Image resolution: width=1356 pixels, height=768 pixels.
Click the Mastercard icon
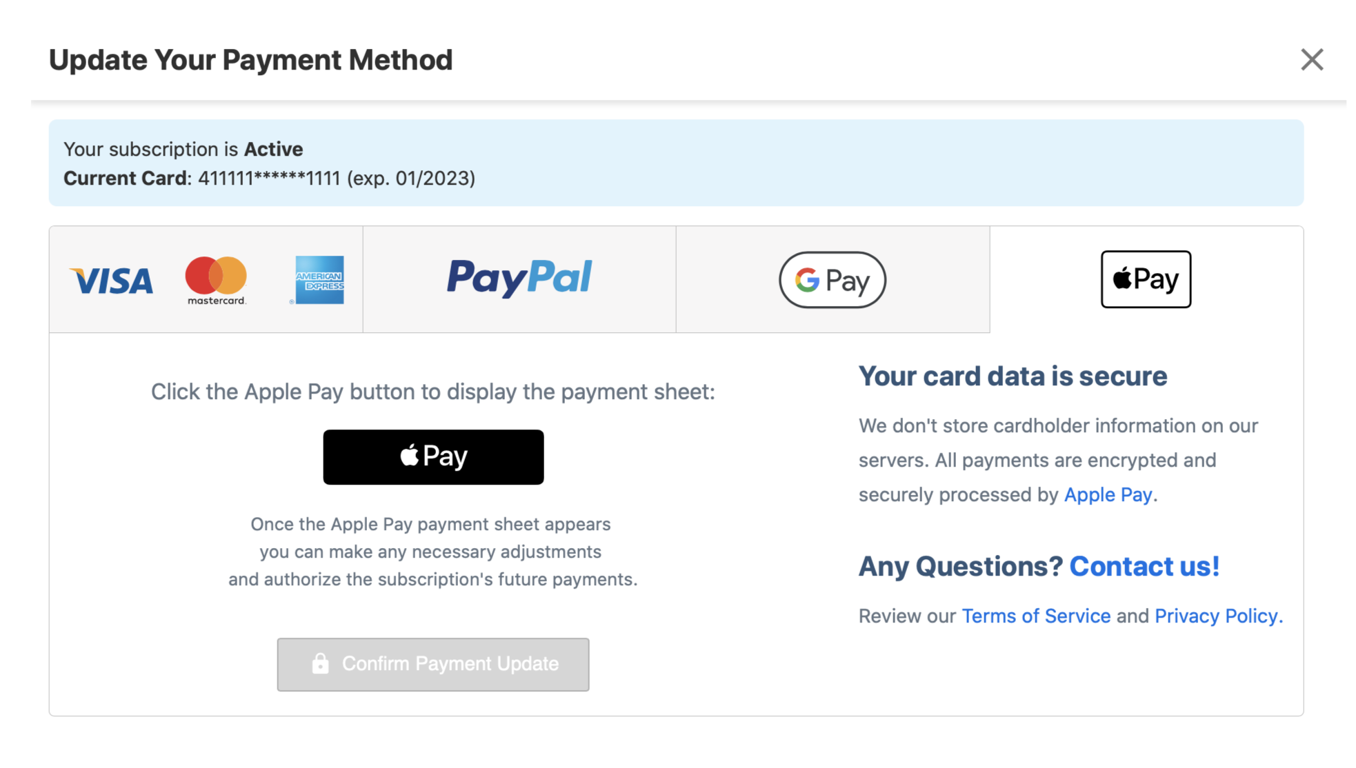pos(215,279)
